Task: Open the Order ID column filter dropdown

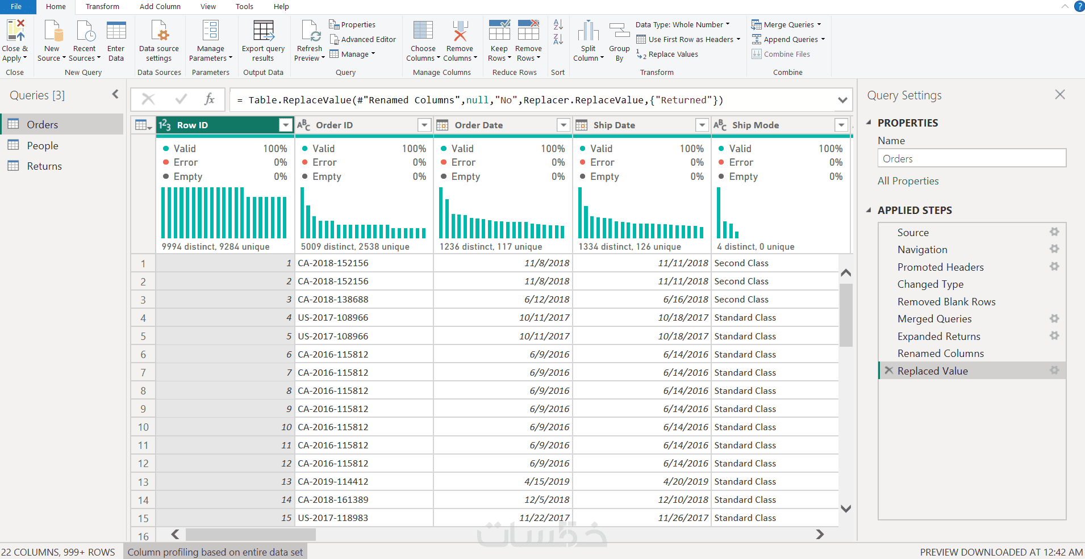Action: pos(424,125)
